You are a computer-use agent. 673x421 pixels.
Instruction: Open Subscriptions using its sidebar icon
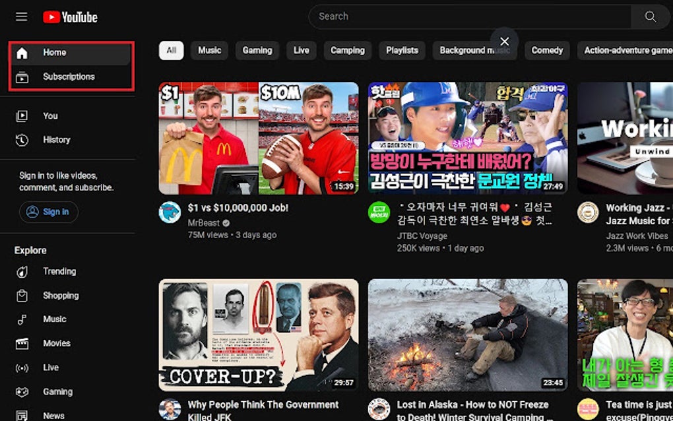[x=23, y=77]
